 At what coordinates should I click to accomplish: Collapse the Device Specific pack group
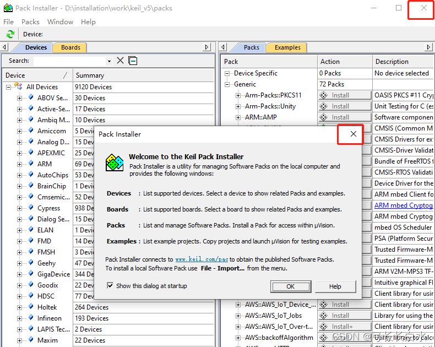227,74
